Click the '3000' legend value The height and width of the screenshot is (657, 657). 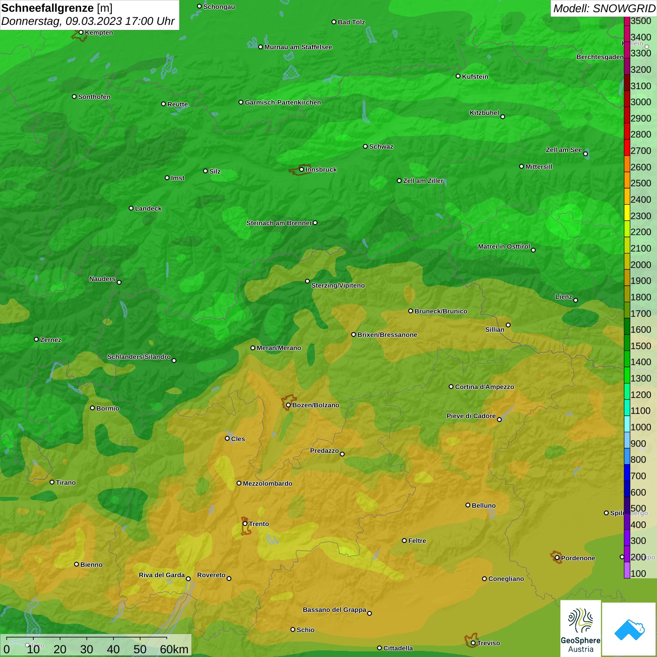[x=641, y=102]
